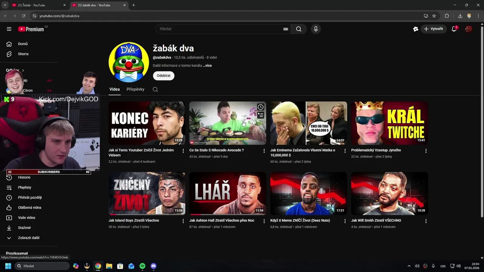
Task: Search within channel magnifier icon
Action: click(x=155, y=90)
